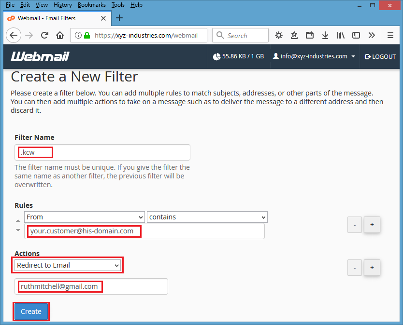Maximize the browser window
403x325 pixels.
(x=373, y=6)
